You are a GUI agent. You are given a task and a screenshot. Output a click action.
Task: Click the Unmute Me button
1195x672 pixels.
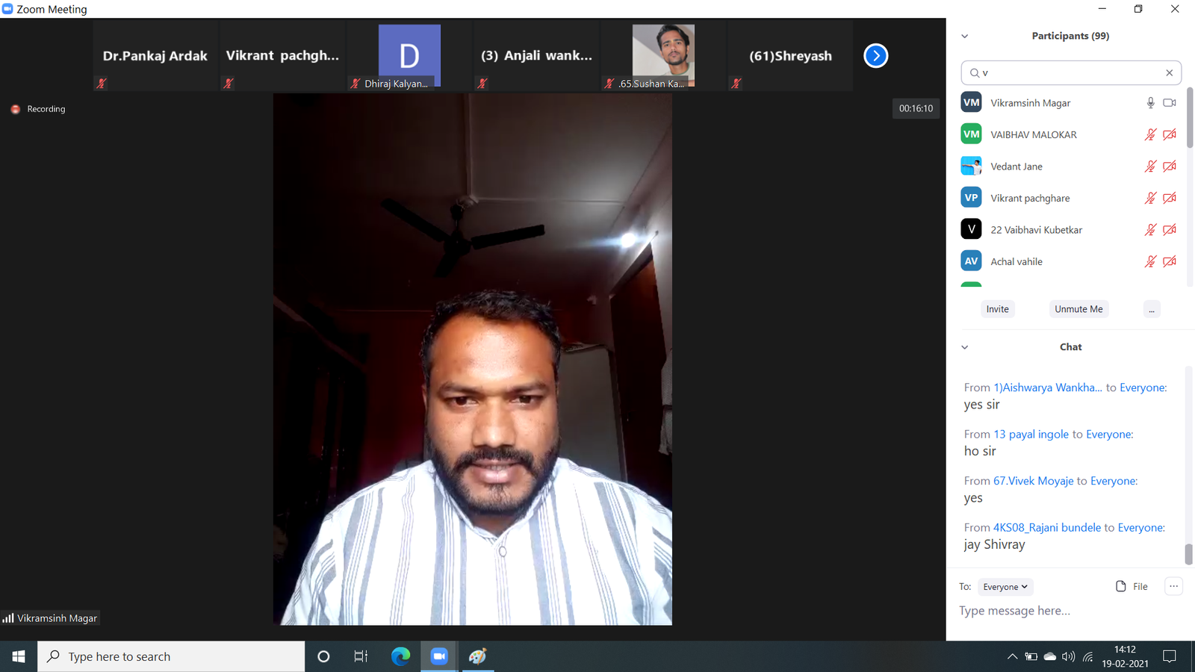click(x=1078, y=309)
